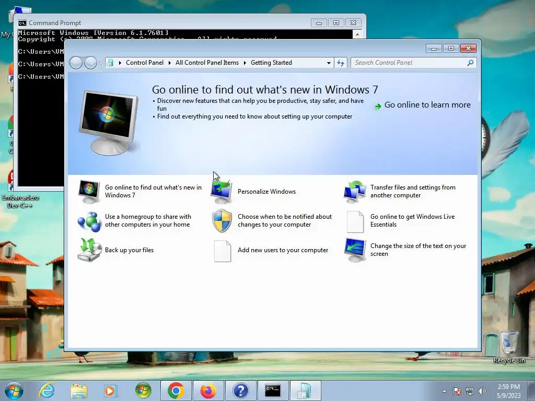Click the Control Panel breadcrumb
535x401 pixels.
(x=145, y=63)
